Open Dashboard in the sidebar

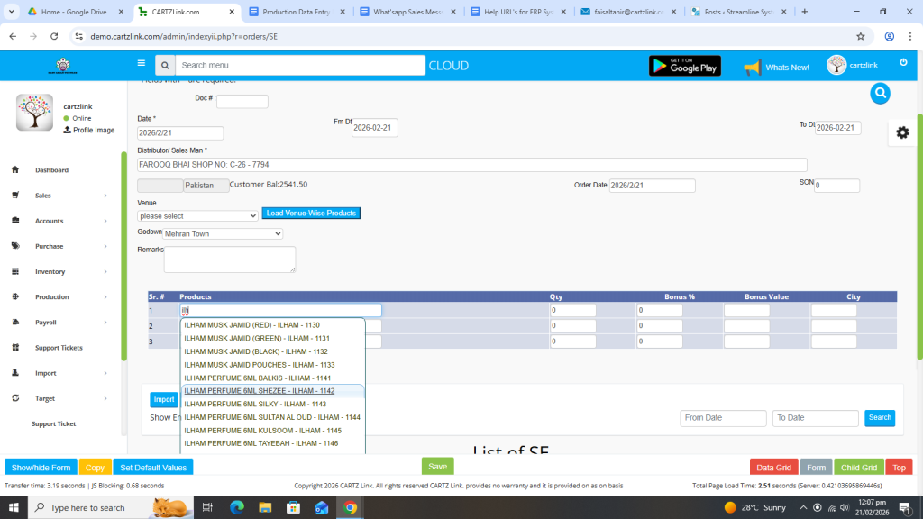tap(51, 170)
